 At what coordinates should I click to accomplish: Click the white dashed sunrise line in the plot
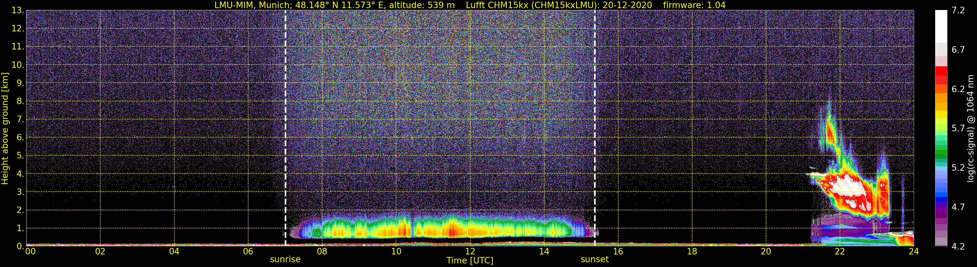[285, 128]
